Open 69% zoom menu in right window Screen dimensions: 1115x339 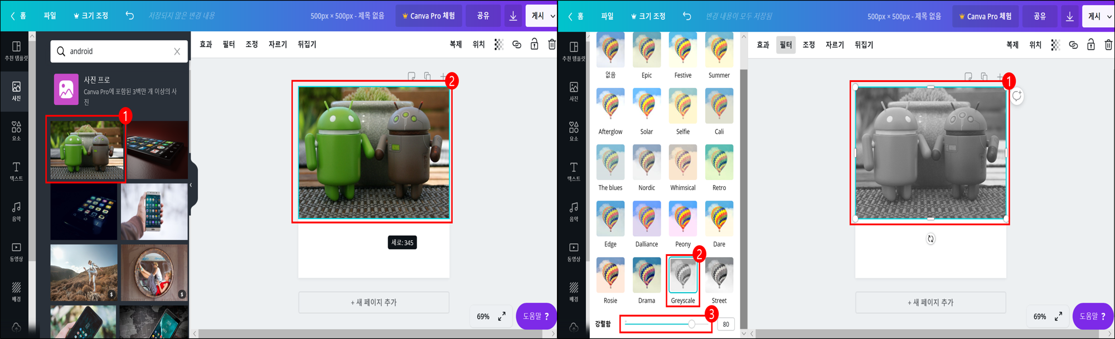click(1040, 316)
